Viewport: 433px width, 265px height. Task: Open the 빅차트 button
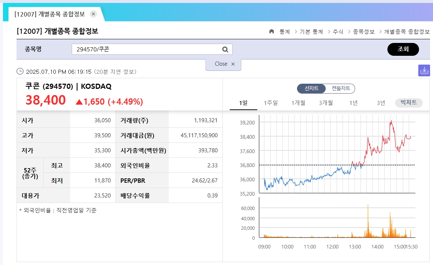click(x=409, y=102)
